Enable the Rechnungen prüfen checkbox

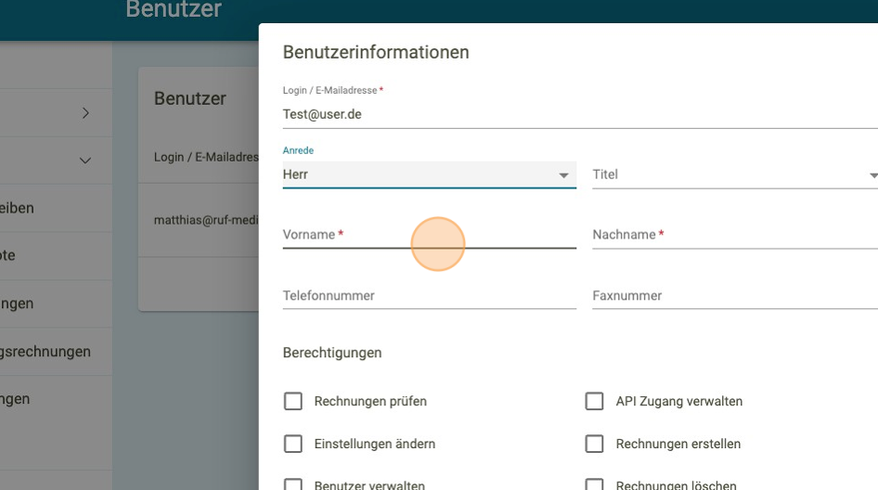click(293, 401)
